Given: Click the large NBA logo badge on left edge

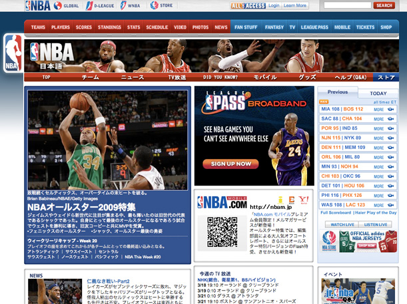Looking at the screenshot, I should pos(13,53).
